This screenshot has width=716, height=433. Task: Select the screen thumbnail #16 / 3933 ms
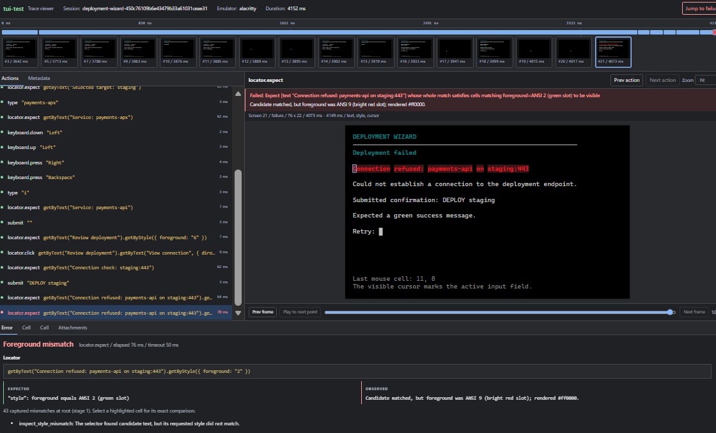pyautogui.click(x=416, y=52)
